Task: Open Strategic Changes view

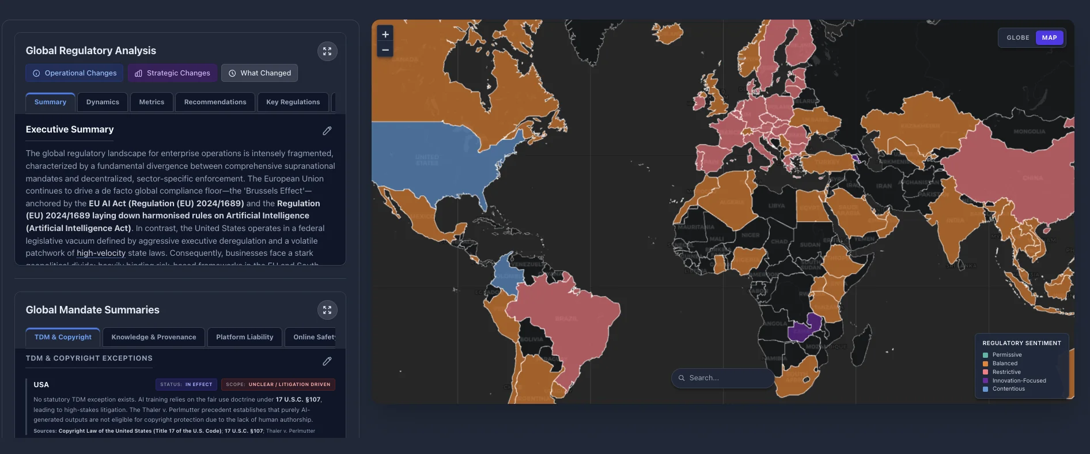Action: [172, 73]
